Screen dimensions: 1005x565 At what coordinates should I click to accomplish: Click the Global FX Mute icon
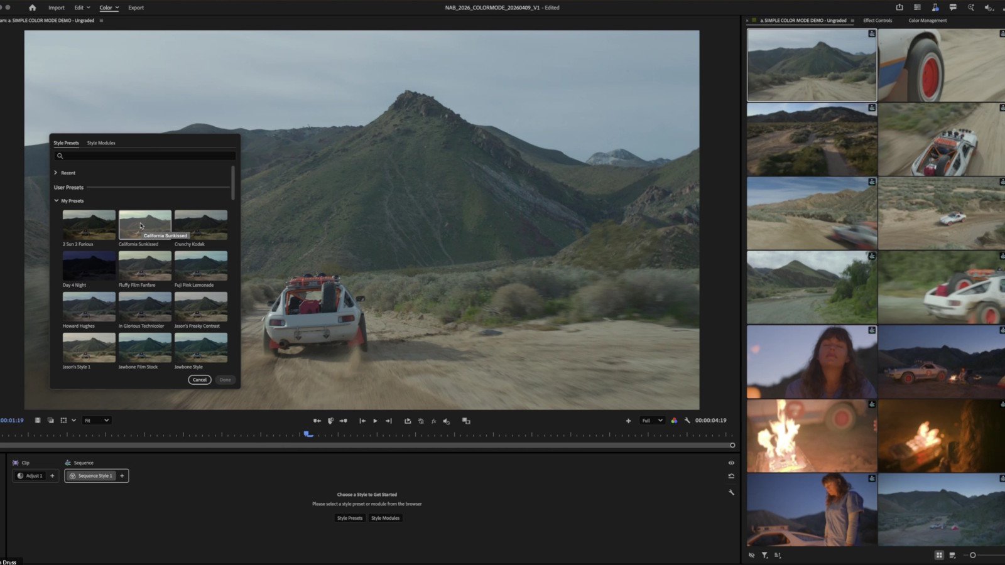pyautogui.click(x=434, y=421)
